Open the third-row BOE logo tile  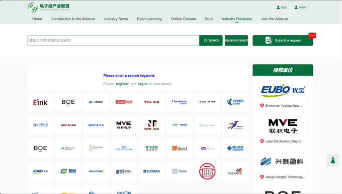click(x=40, y=148)
